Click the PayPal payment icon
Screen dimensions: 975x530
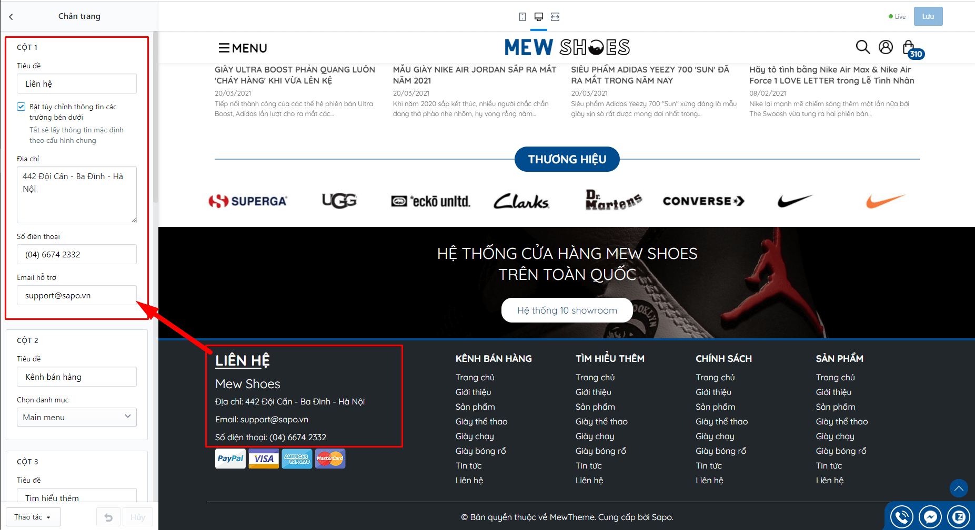pos(230,459)
